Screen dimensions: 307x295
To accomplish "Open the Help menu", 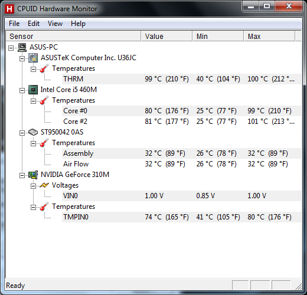I will pos(78,24).
